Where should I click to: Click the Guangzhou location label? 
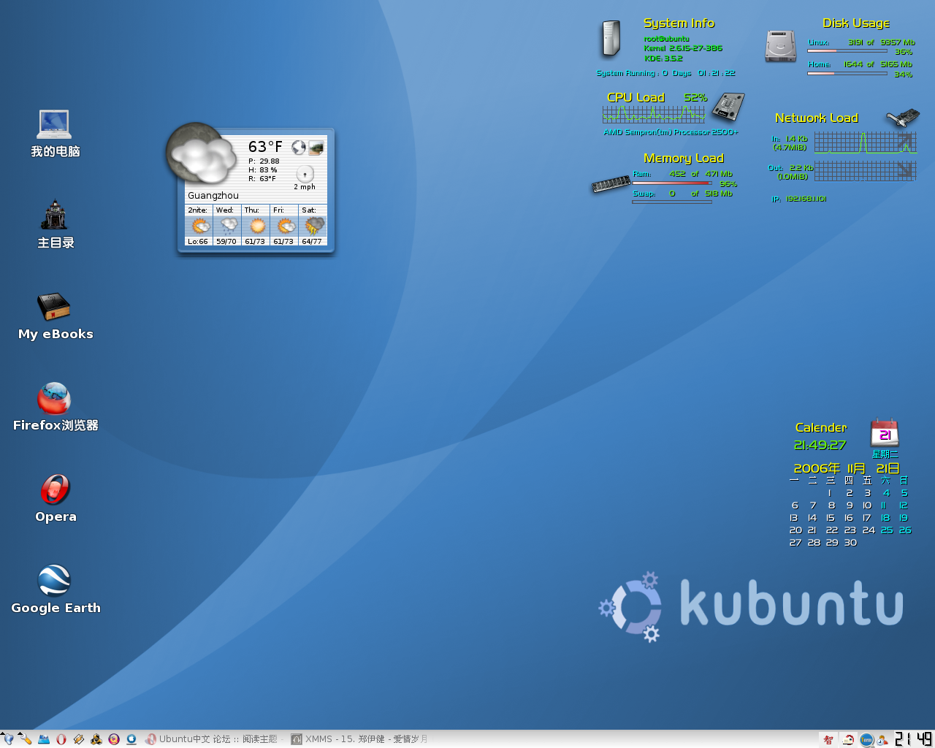(x=213, y=196)
